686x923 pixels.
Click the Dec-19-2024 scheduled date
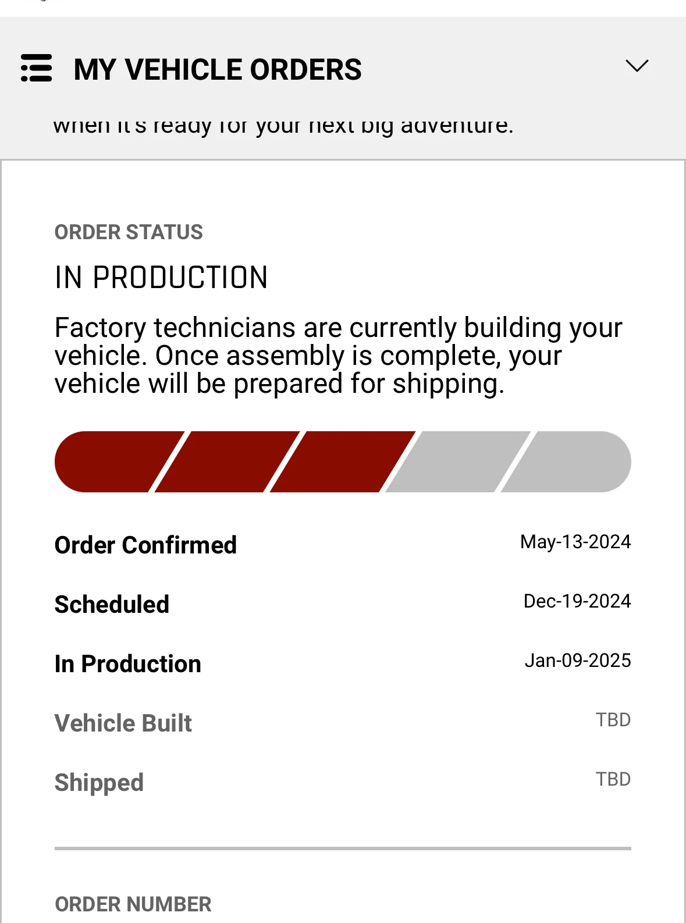(577, 601)
